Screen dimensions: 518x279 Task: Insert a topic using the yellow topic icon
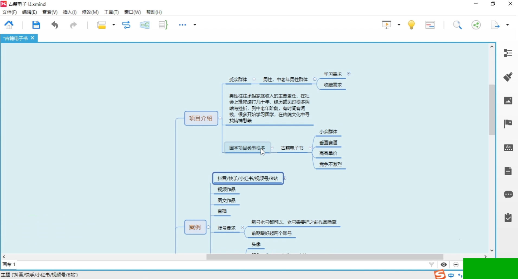coord(101,25)
